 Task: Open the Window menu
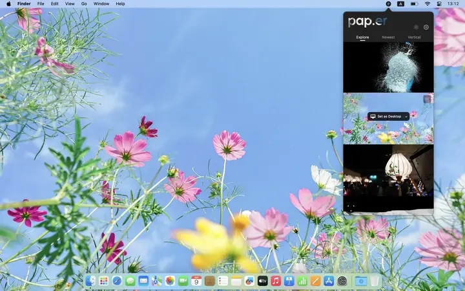[101, 4]
